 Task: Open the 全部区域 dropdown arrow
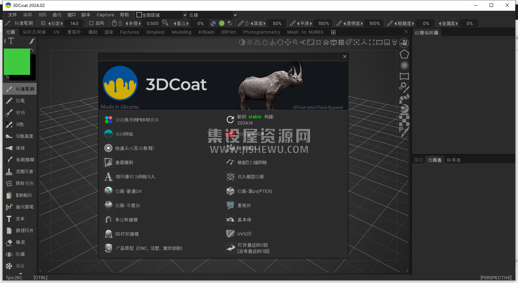(185, 15)
